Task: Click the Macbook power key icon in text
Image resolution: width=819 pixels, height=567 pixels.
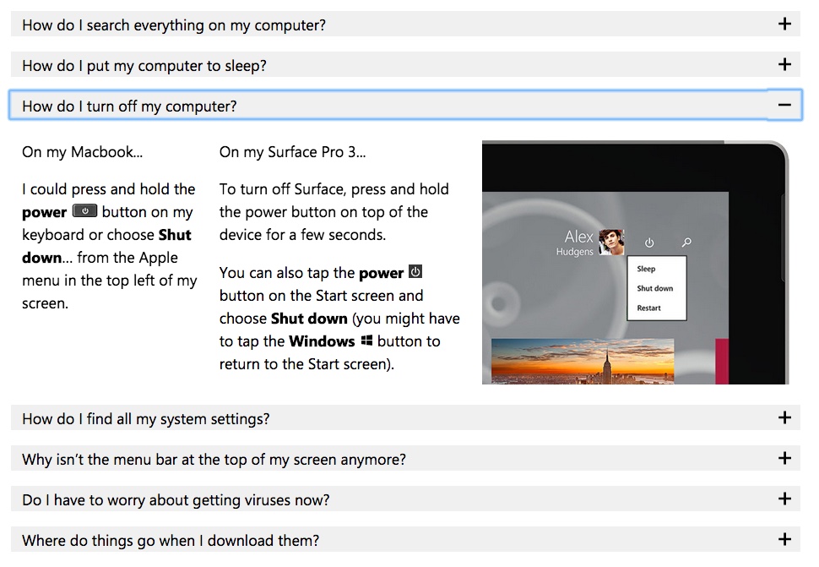Action: coord(84,211)
